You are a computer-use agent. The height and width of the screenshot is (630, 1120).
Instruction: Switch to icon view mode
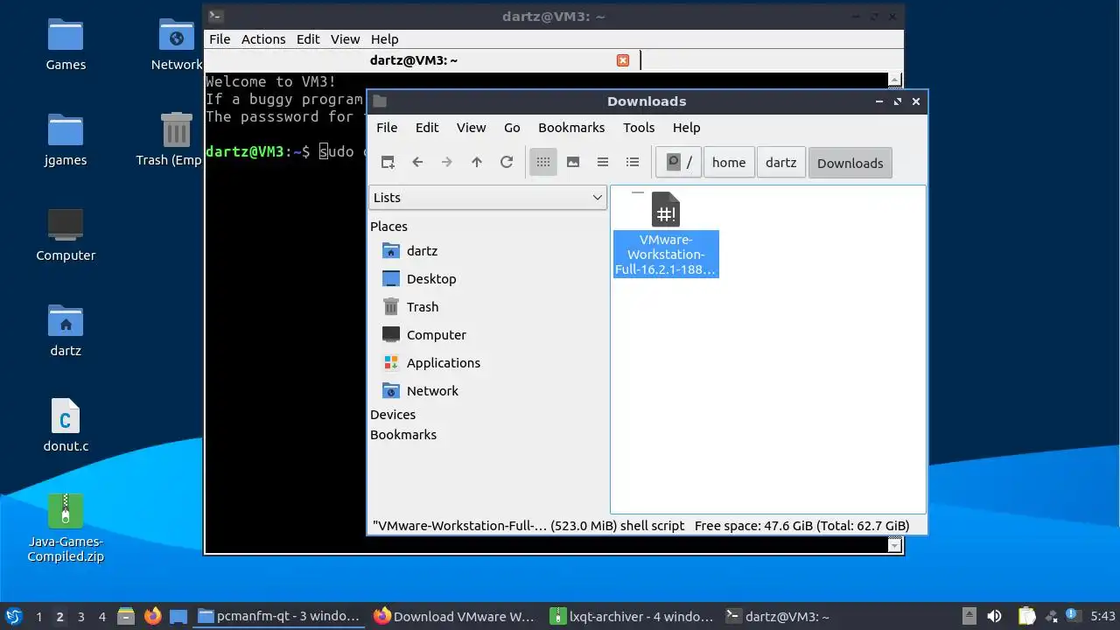point(542,162)
